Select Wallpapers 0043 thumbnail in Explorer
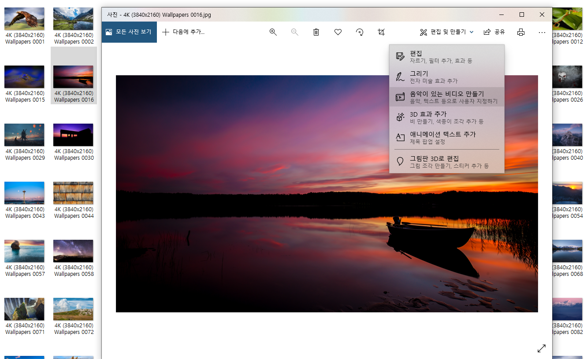 pyautogui.click(x=25, y=193)
